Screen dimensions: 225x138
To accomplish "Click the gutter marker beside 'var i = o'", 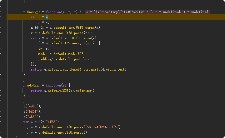I will click(x=1, y=17).
